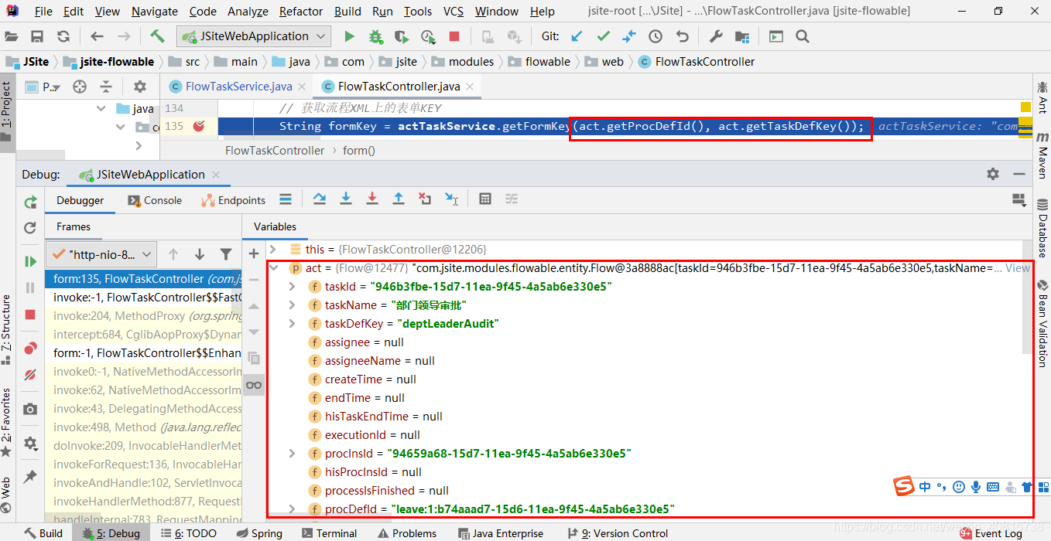Run with coverage using the shield icon
Viewport: 1051px width, 541px height.
click(x=401, y=36)
